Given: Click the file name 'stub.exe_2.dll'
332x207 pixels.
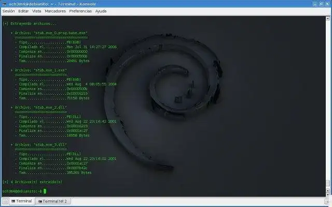Looking at the screenshot, I should click(50, 107).
